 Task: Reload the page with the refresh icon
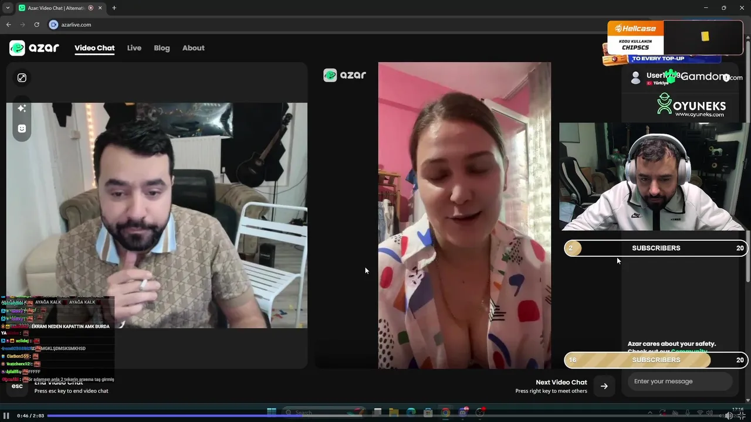click(x=36, y=25)
